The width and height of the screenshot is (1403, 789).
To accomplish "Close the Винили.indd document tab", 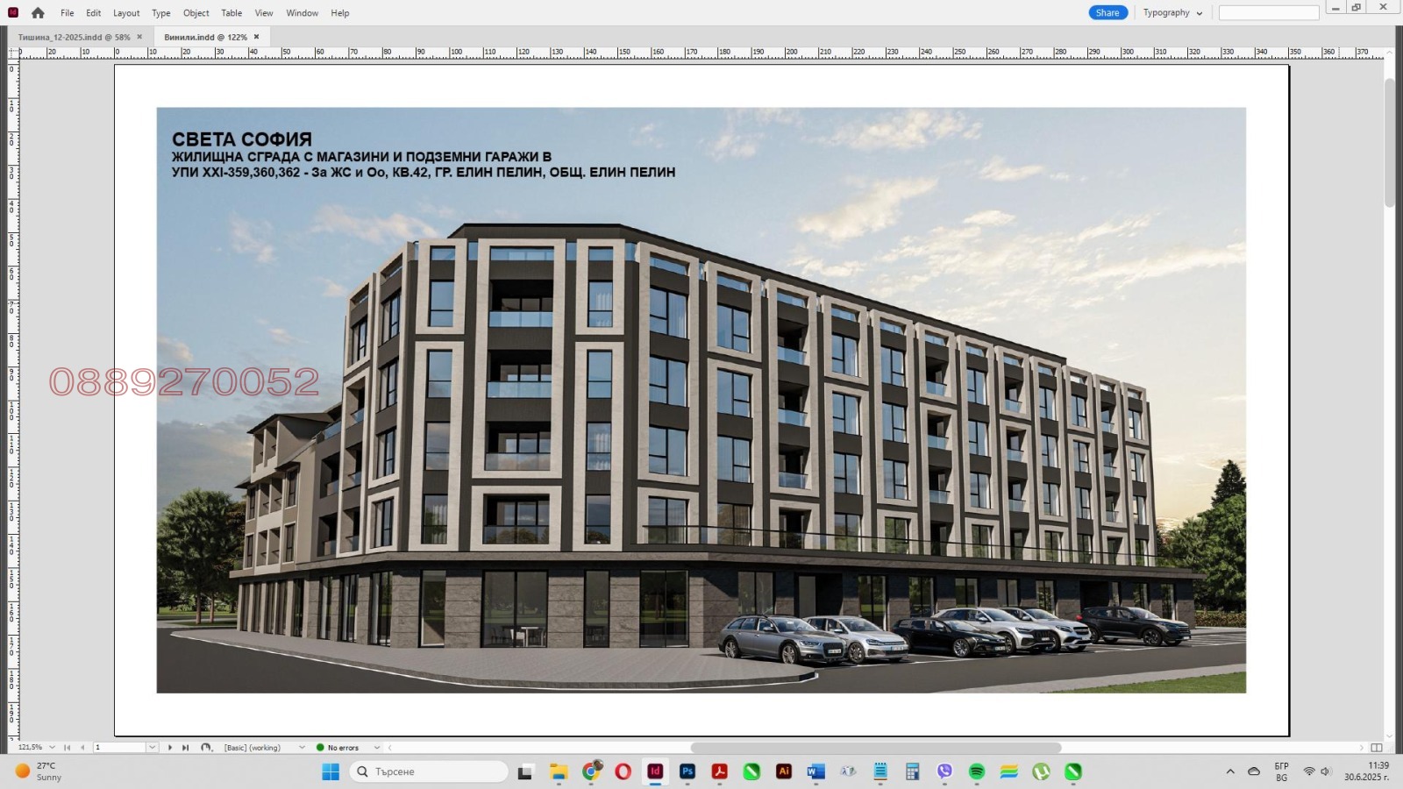I will [x=257, y=37].
